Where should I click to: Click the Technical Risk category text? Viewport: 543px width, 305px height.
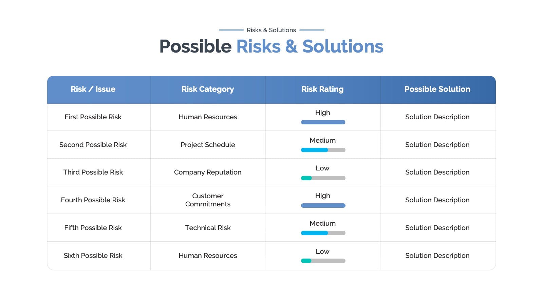208,228
